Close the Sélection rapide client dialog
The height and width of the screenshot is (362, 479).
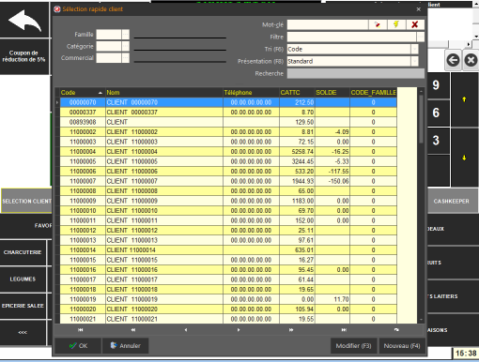419,9
